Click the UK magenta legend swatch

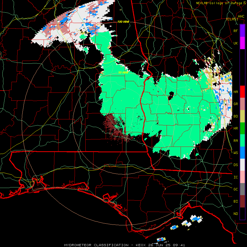242,43
